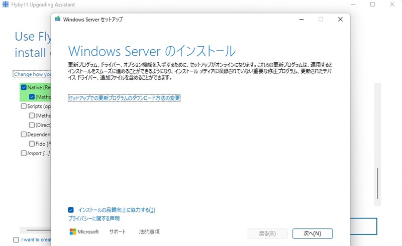Click the Flyby11 app icon in title bar

coord(5,5)
